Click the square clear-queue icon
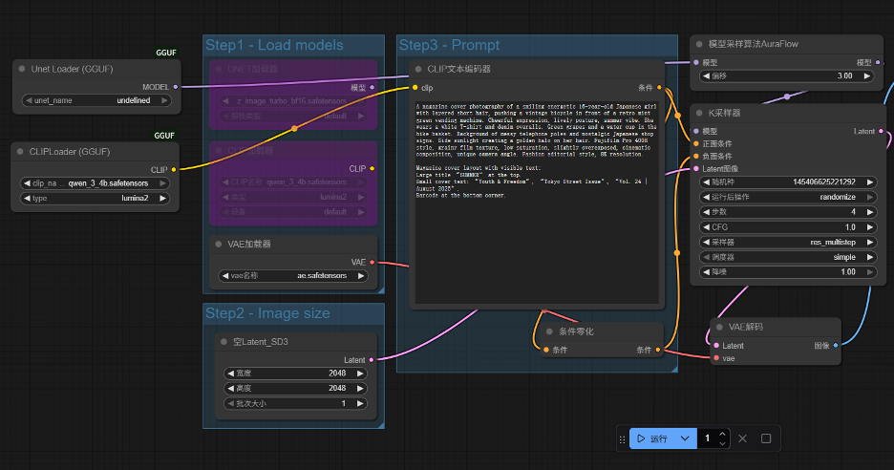894x470 pixels. [766, 438]
